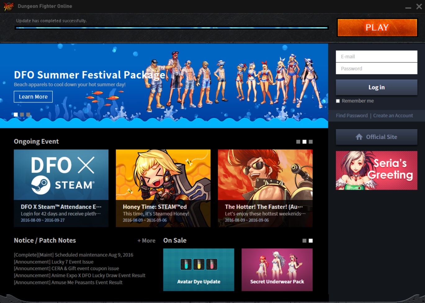Expand notices with the + More link
This screenshot has width=425, height=303.
(147, 241)
